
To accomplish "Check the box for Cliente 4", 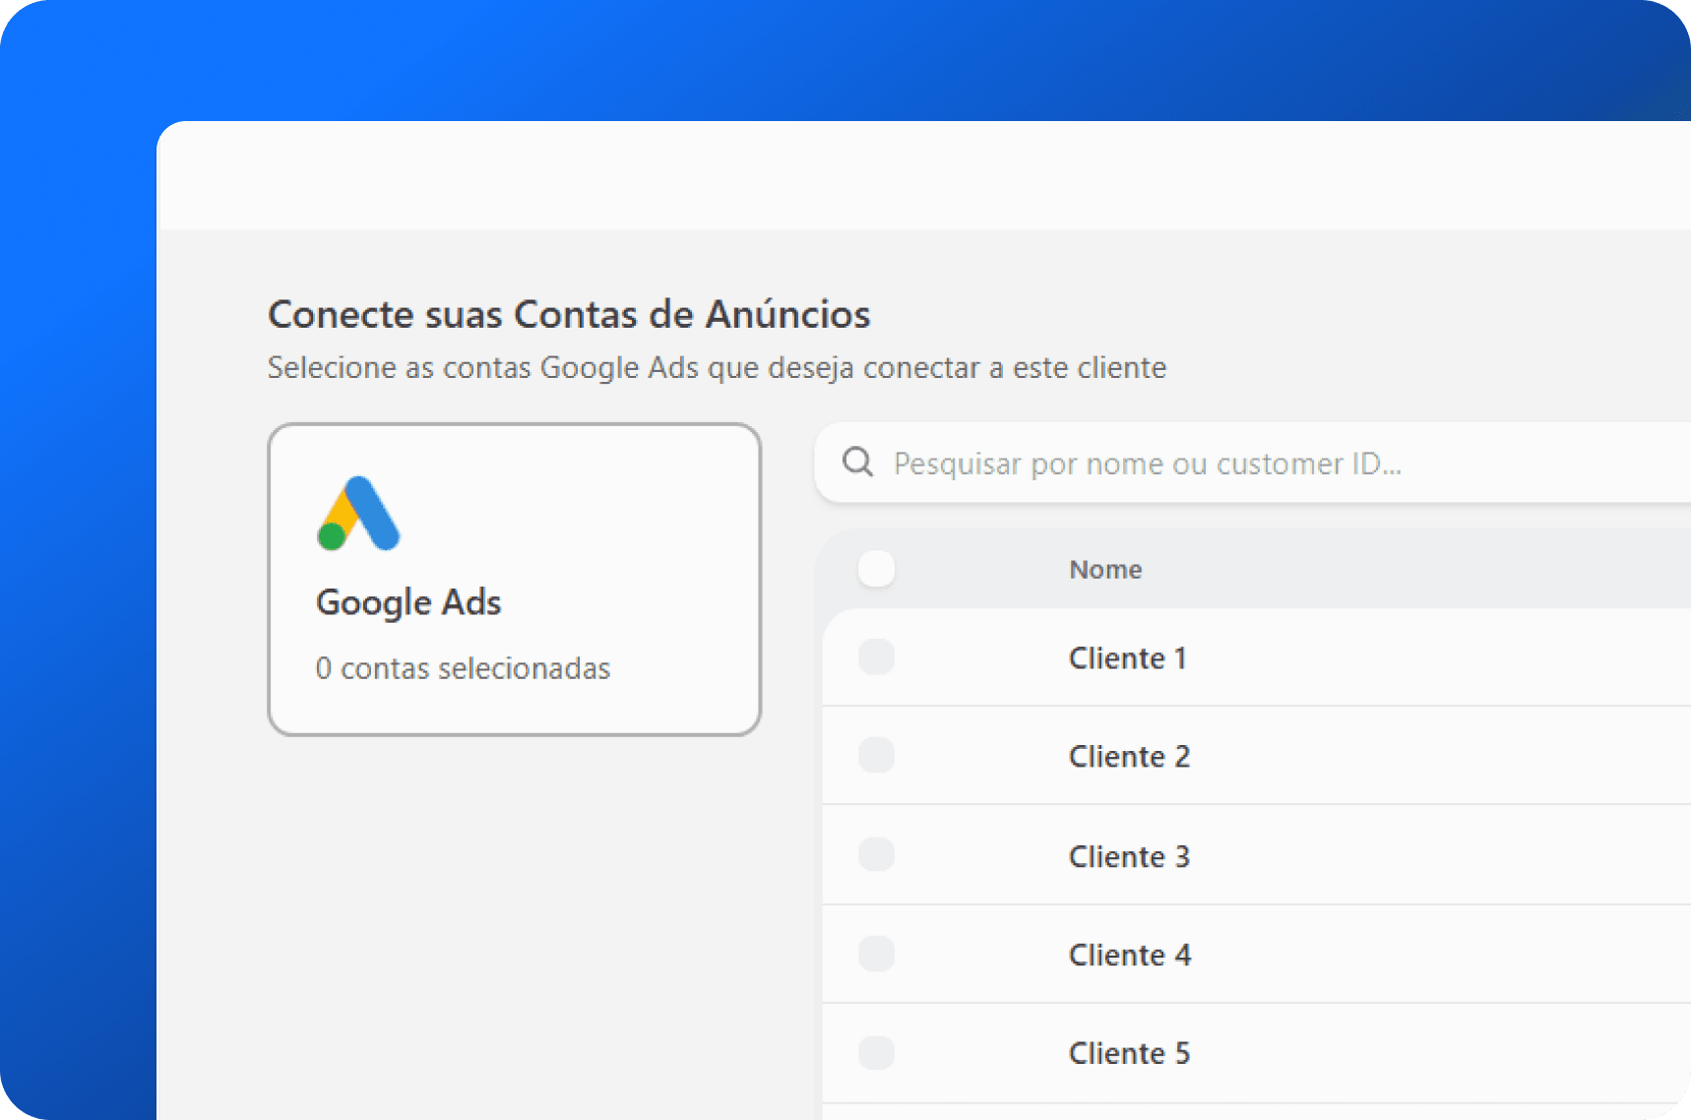I will pyautogui.click(x=876, y=954).
